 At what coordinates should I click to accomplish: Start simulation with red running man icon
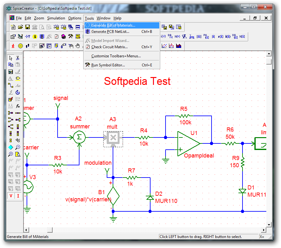13,46
